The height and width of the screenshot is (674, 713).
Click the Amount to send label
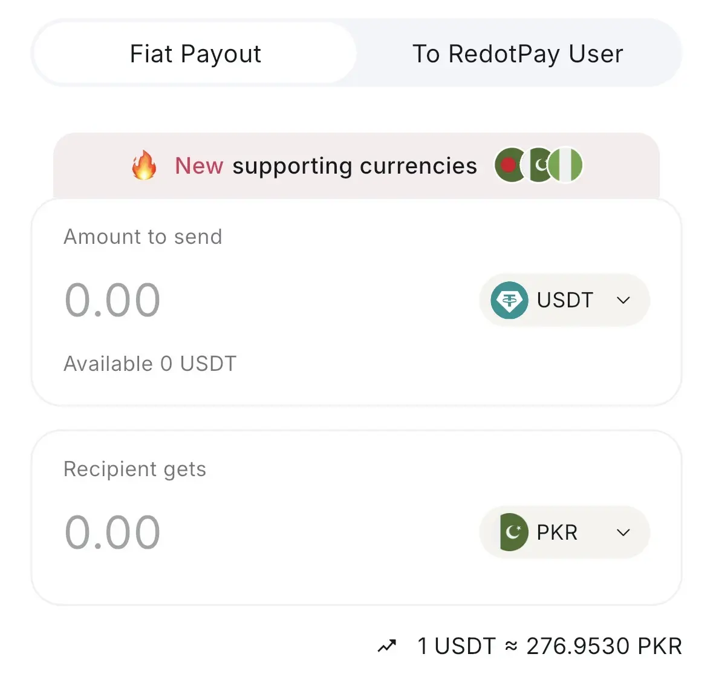143,237
